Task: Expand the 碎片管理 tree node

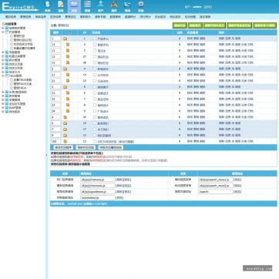Action: [3, 60]
